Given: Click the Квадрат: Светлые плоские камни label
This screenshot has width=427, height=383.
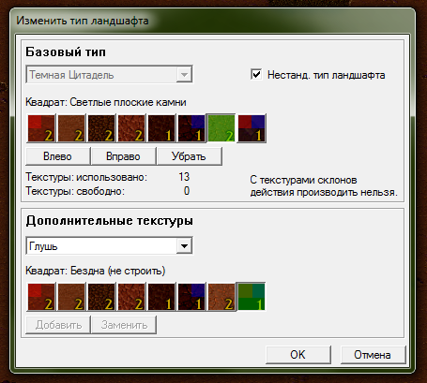Looking at the screenshot, I should 106,102.
